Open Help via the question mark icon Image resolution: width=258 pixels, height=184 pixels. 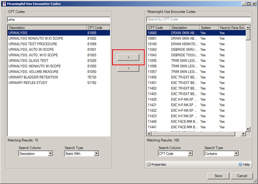[240, 164]
